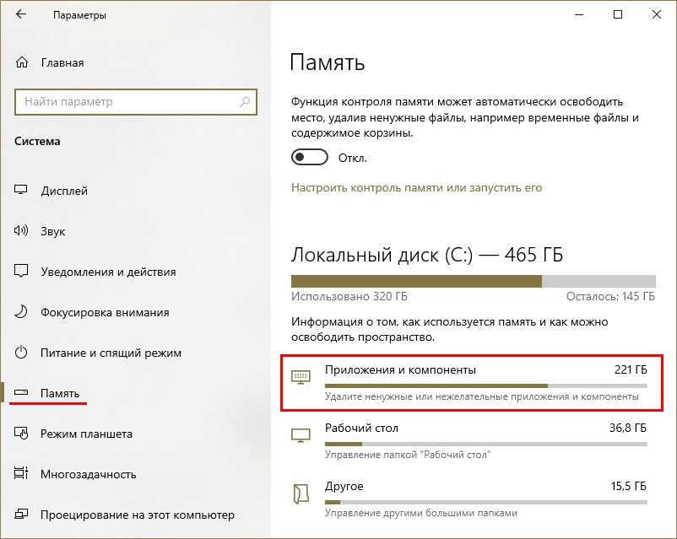This screenshot has width=677, height=539.
Task: Click the power and sleep icon
Action: (22, 353)
